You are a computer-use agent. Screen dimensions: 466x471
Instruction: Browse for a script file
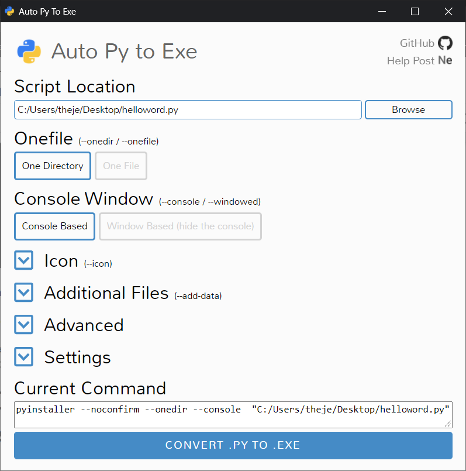click(x=408, y=109)
